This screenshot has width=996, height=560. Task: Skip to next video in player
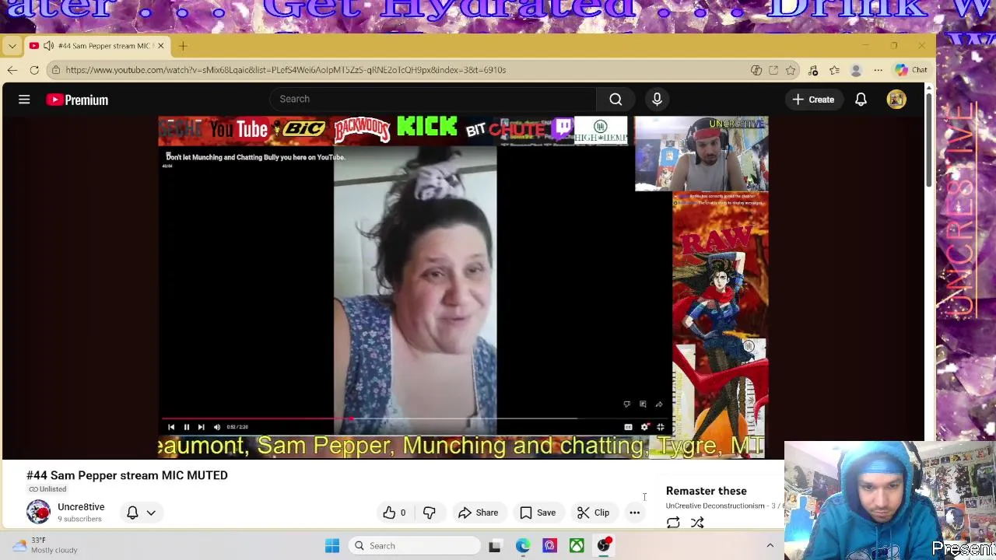(201, 427)
